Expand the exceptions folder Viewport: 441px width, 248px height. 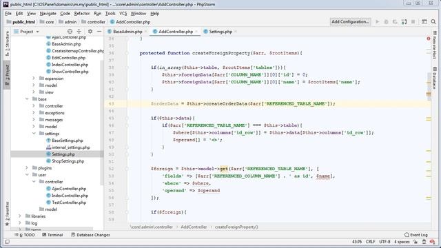pos(34,113)
